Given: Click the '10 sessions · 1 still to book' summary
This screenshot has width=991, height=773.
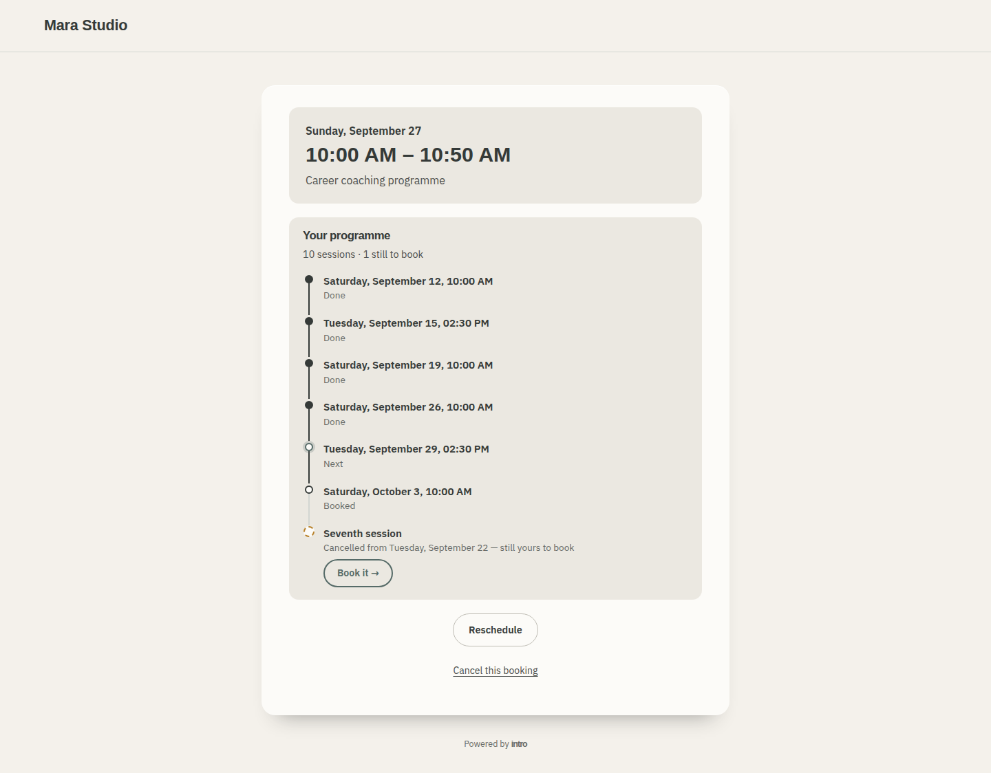Looking at the screenshot, I should [363, 254].
